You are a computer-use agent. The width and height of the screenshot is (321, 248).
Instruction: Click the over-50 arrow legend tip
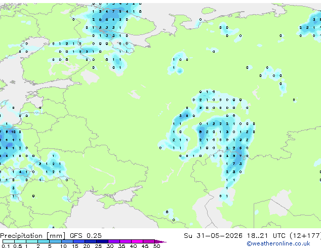[x=160, y=241]
